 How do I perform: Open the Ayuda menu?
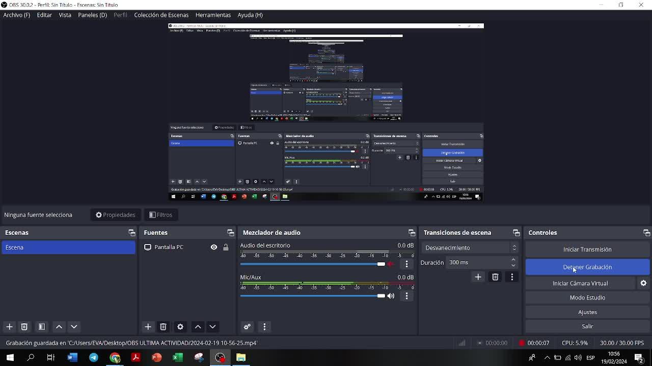[x=250, y=15]
